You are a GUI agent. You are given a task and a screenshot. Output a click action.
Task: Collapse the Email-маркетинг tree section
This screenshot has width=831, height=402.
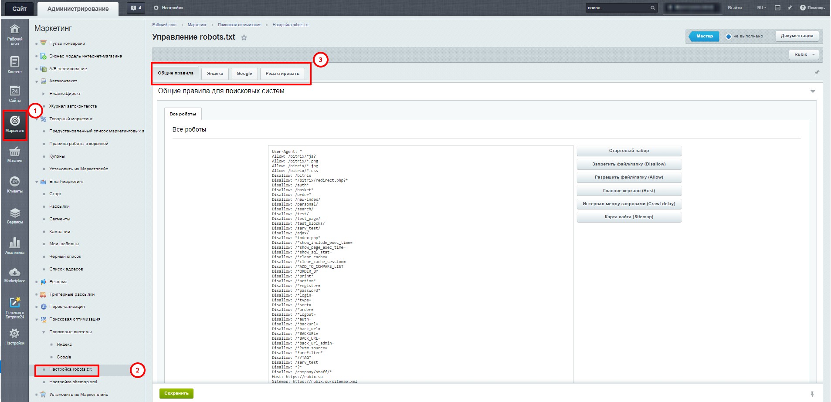37,182
